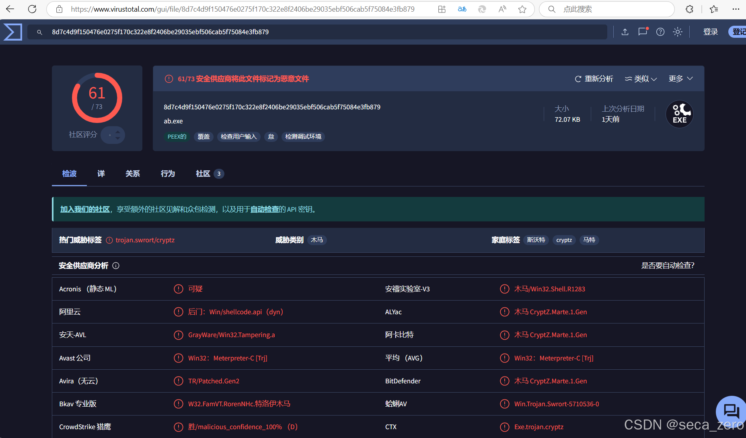This screenshot has height=438, width=746.
Task: Click the ab.exe file name
Action: point(173,121)
